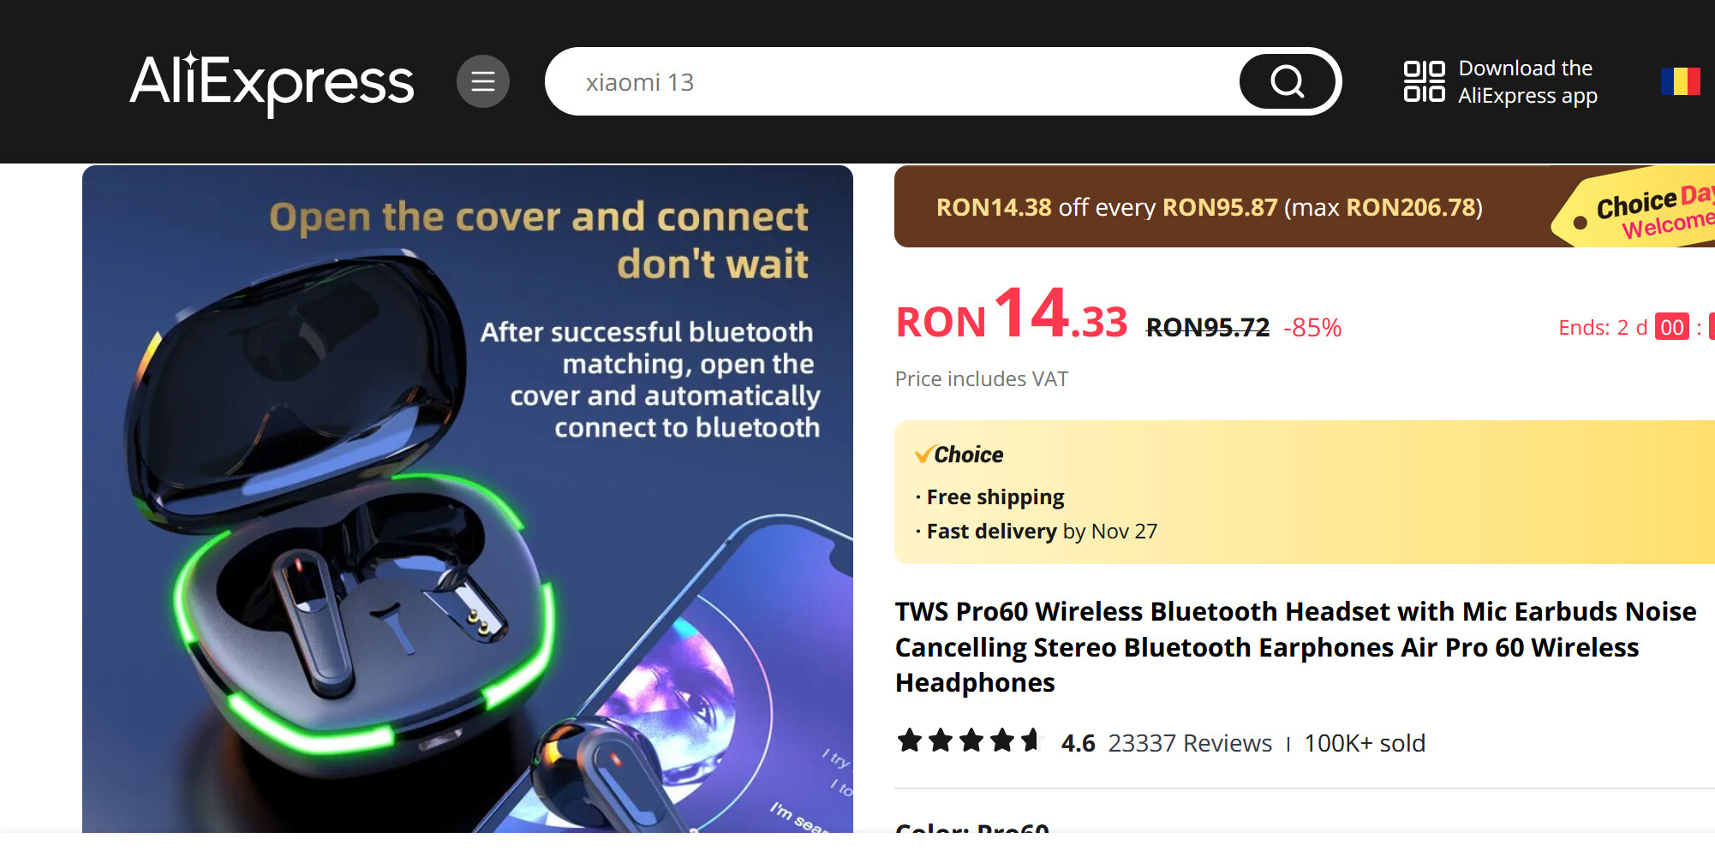The height and width of the screenshot is (868, 1715).
Task: Click the TWS Pro60 product title
Action: click(x=1295, y=647)
